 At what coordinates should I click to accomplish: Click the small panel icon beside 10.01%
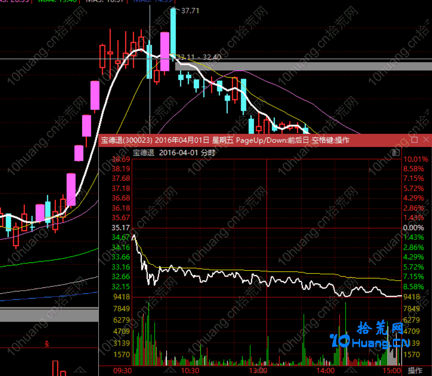point(396,152)
